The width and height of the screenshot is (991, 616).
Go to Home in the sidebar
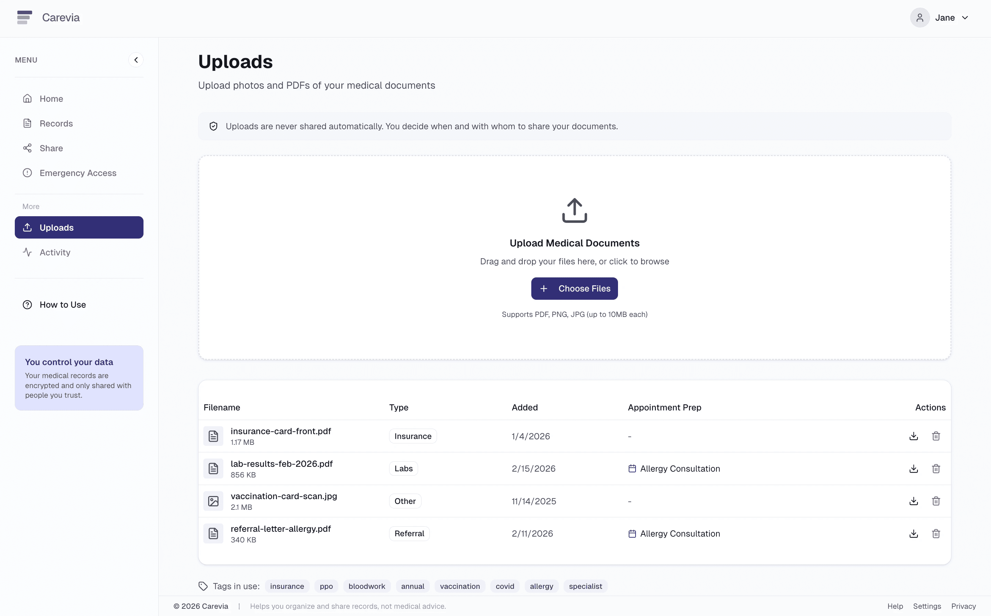(79, 99)
